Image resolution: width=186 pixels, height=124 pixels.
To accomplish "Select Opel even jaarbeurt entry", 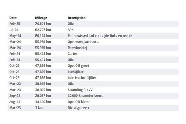I will pos(83,42).
